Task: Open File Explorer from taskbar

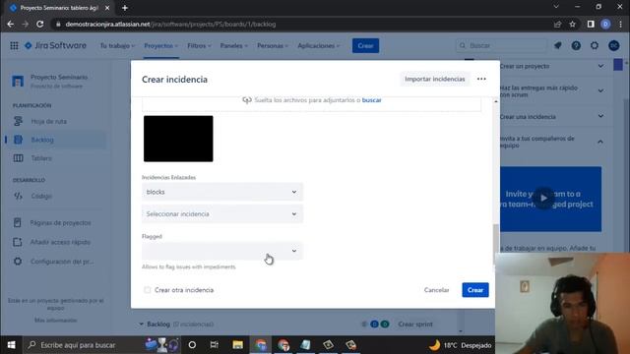Action: point(237,345)
